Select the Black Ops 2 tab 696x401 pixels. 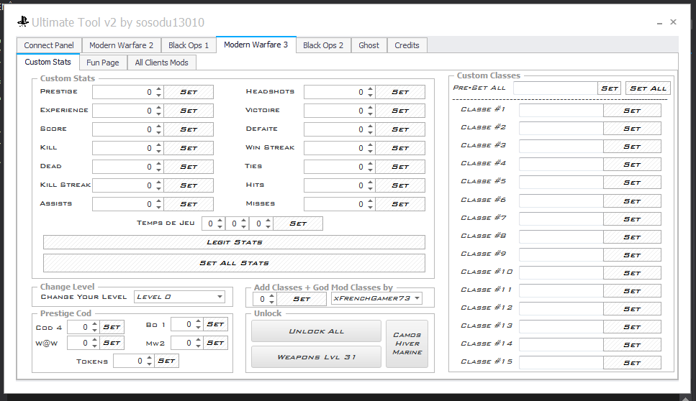[x=323, y=45]
